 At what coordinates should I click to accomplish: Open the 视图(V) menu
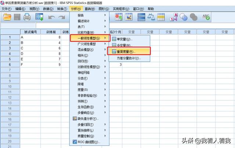34,9
